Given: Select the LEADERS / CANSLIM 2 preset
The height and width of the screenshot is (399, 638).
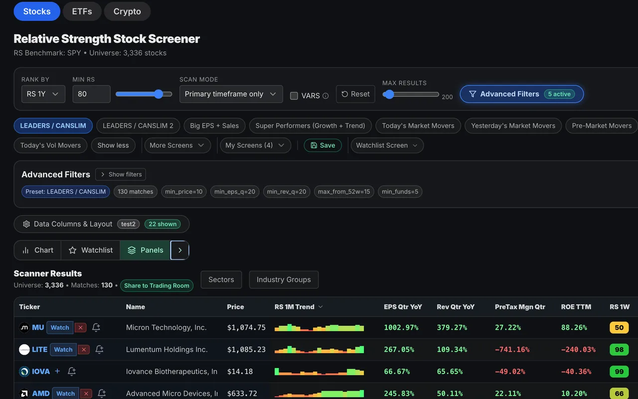Looking at the screenshot, I should (138, 126).
